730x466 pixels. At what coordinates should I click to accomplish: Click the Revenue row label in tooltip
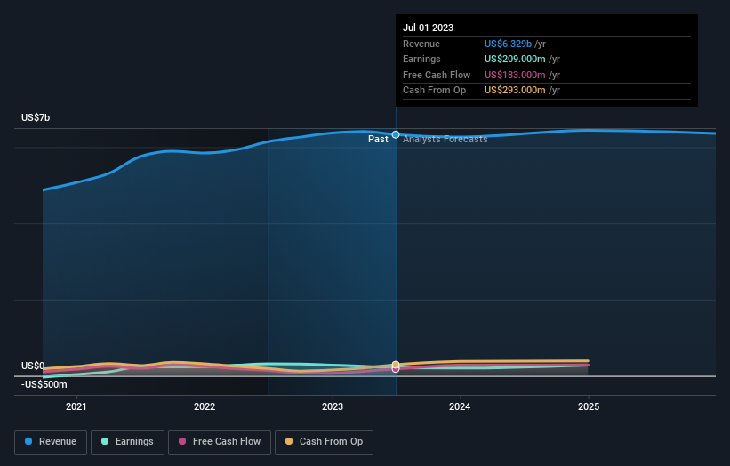click(421, 44)
